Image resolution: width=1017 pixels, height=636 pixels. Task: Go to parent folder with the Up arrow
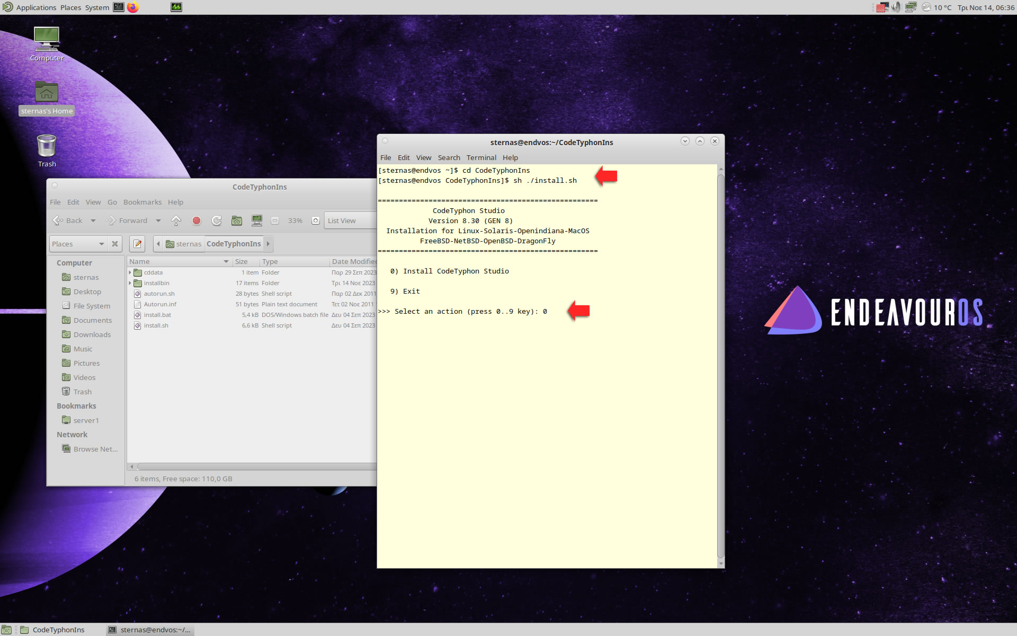tap(176, 220)
